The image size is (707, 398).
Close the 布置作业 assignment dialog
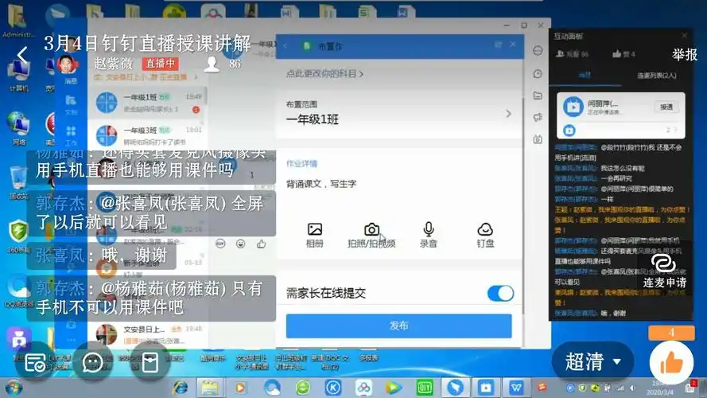513,45
